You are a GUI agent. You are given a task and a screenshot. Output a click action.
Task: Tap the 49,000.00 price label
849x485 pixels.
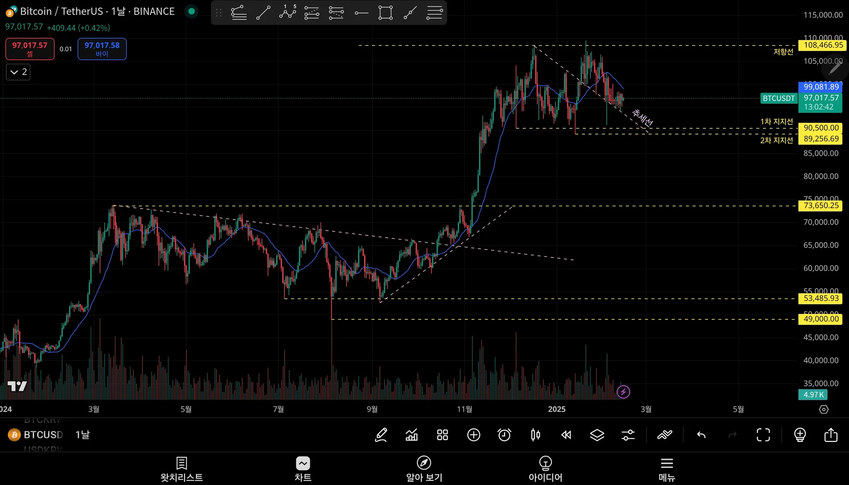pos(821,319)
